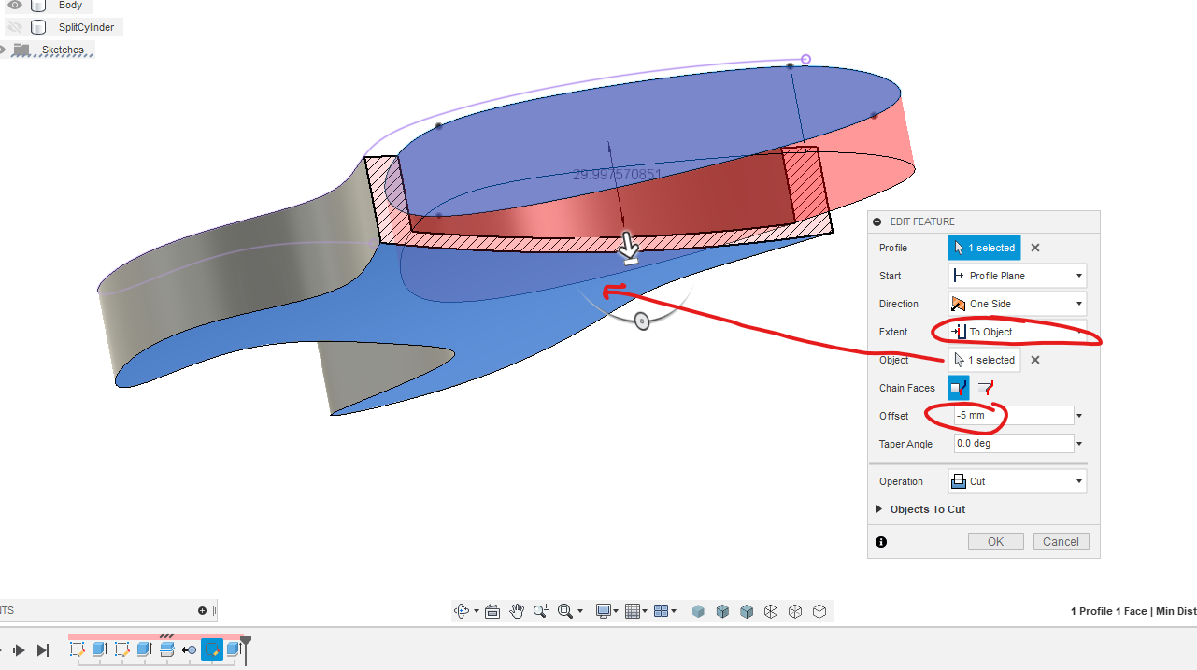Open the Operation 'Cut' dropdown
Viewport: 1197px width, 670px height.
1017,481
